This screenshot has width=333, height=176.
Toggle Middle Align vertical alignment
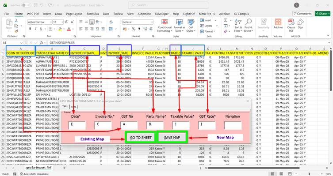(x=86, y=22)
